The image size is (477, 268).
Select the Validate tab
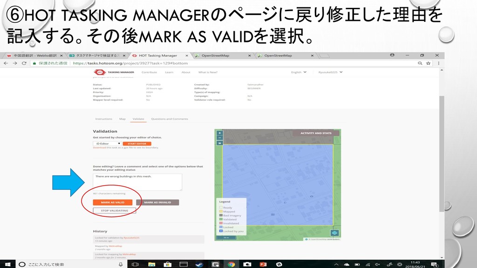pos(138,119)
